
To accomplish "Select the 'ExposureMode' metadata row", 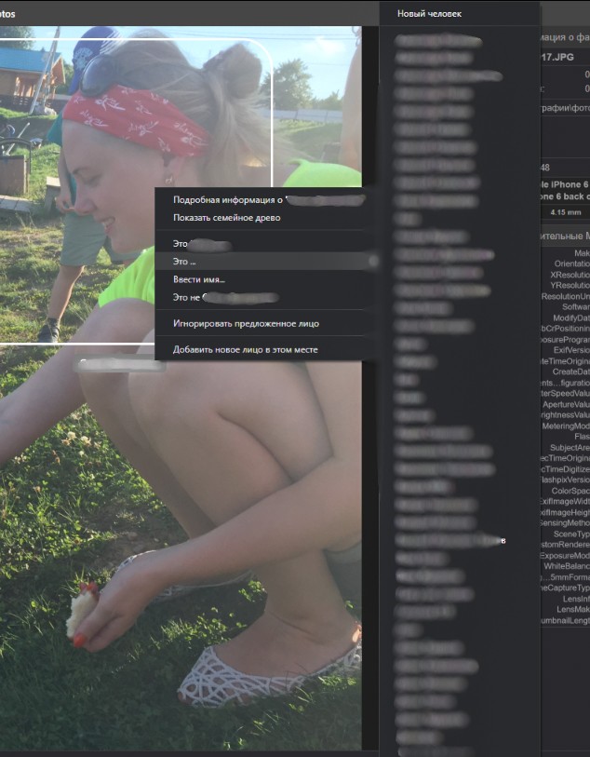I will pos(565,556).
